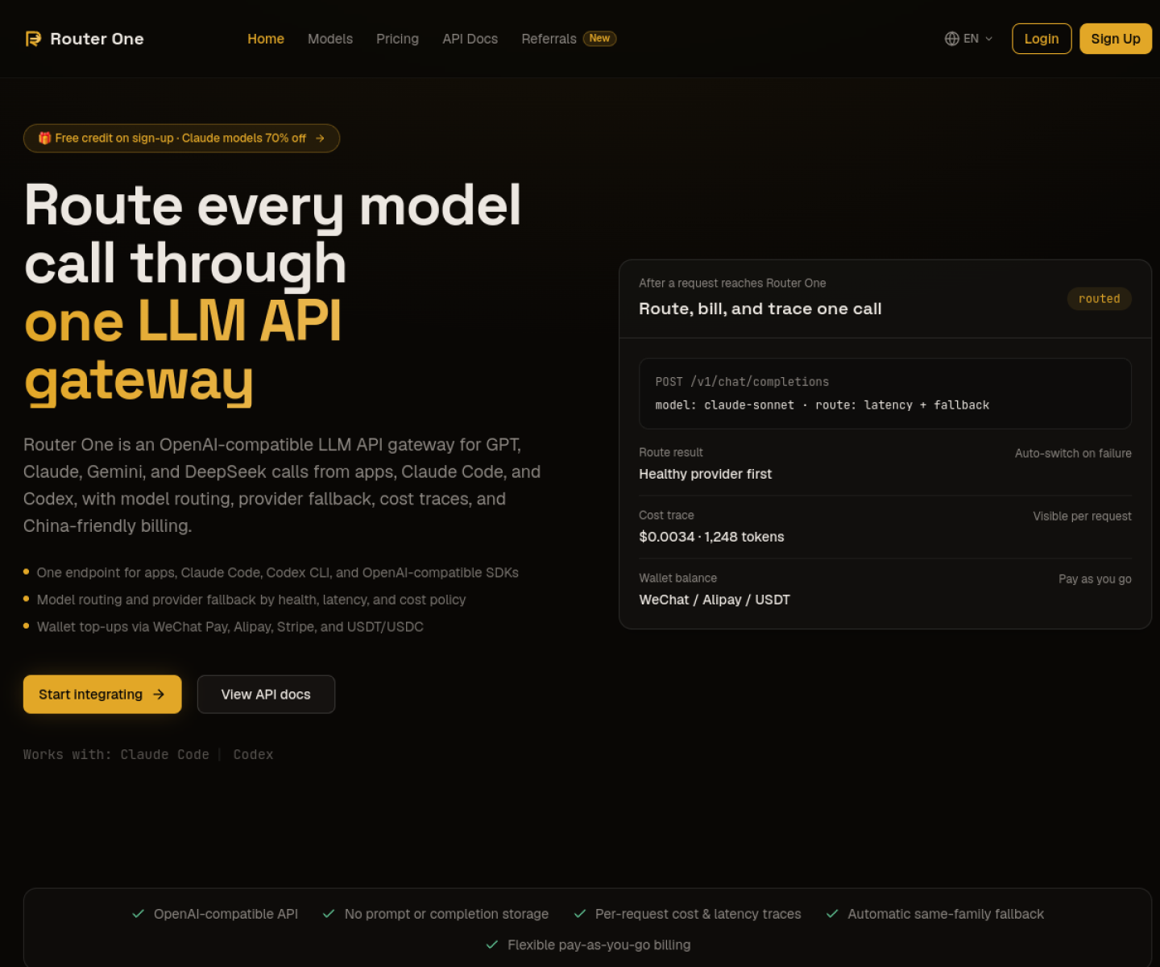Image resolution: width=1160 pixels, height=967 pixels.
Task: Click the Visible per request label
Action: click(1082, 517)
